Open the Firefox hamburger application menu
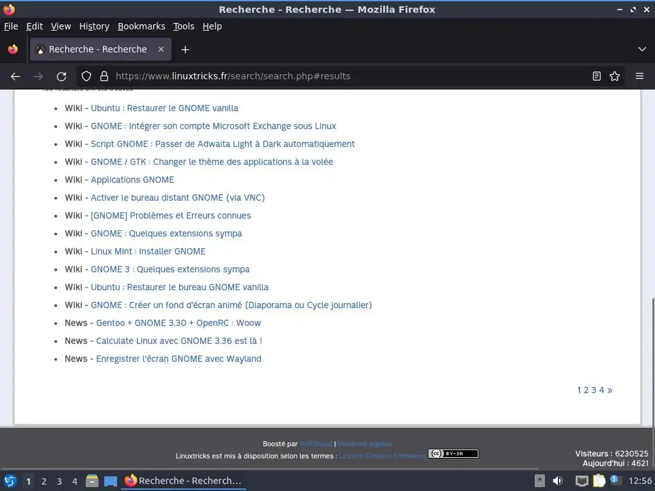 [x=640, y=77]
